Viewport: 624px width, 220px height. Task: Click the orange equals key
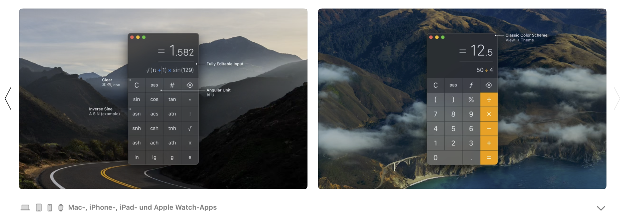[489, 158]
